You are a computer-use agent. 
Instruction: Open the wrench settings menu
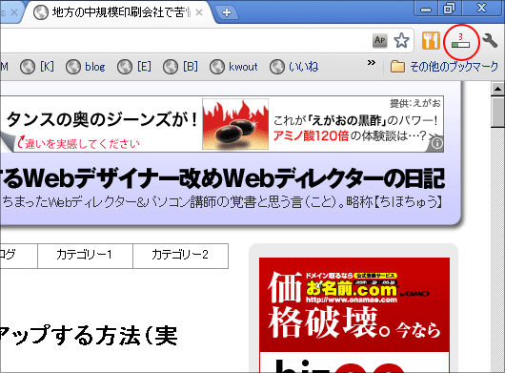[490, 41]
